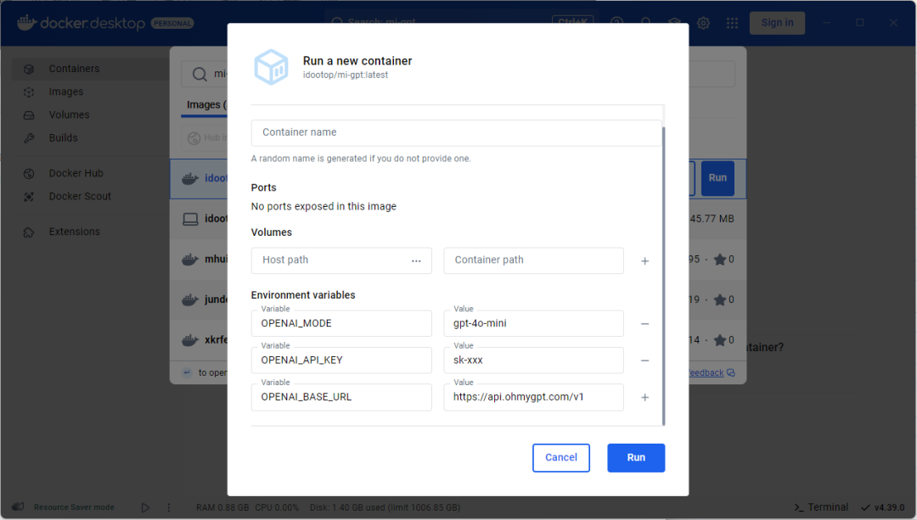This screenshot has width=917, height=520.
Task: Click the star icon on the xkrf result row
Action: (720, 340)
